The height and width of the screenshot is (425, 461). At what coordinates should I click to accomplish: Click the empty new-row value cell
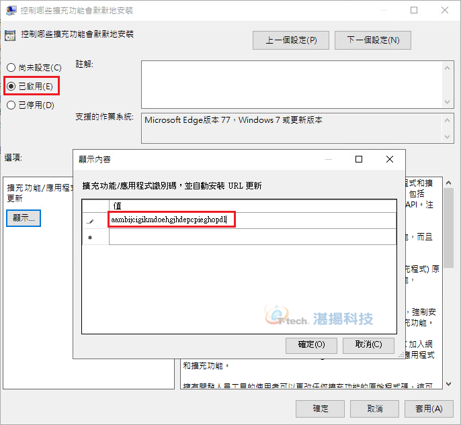click(253, 237)
